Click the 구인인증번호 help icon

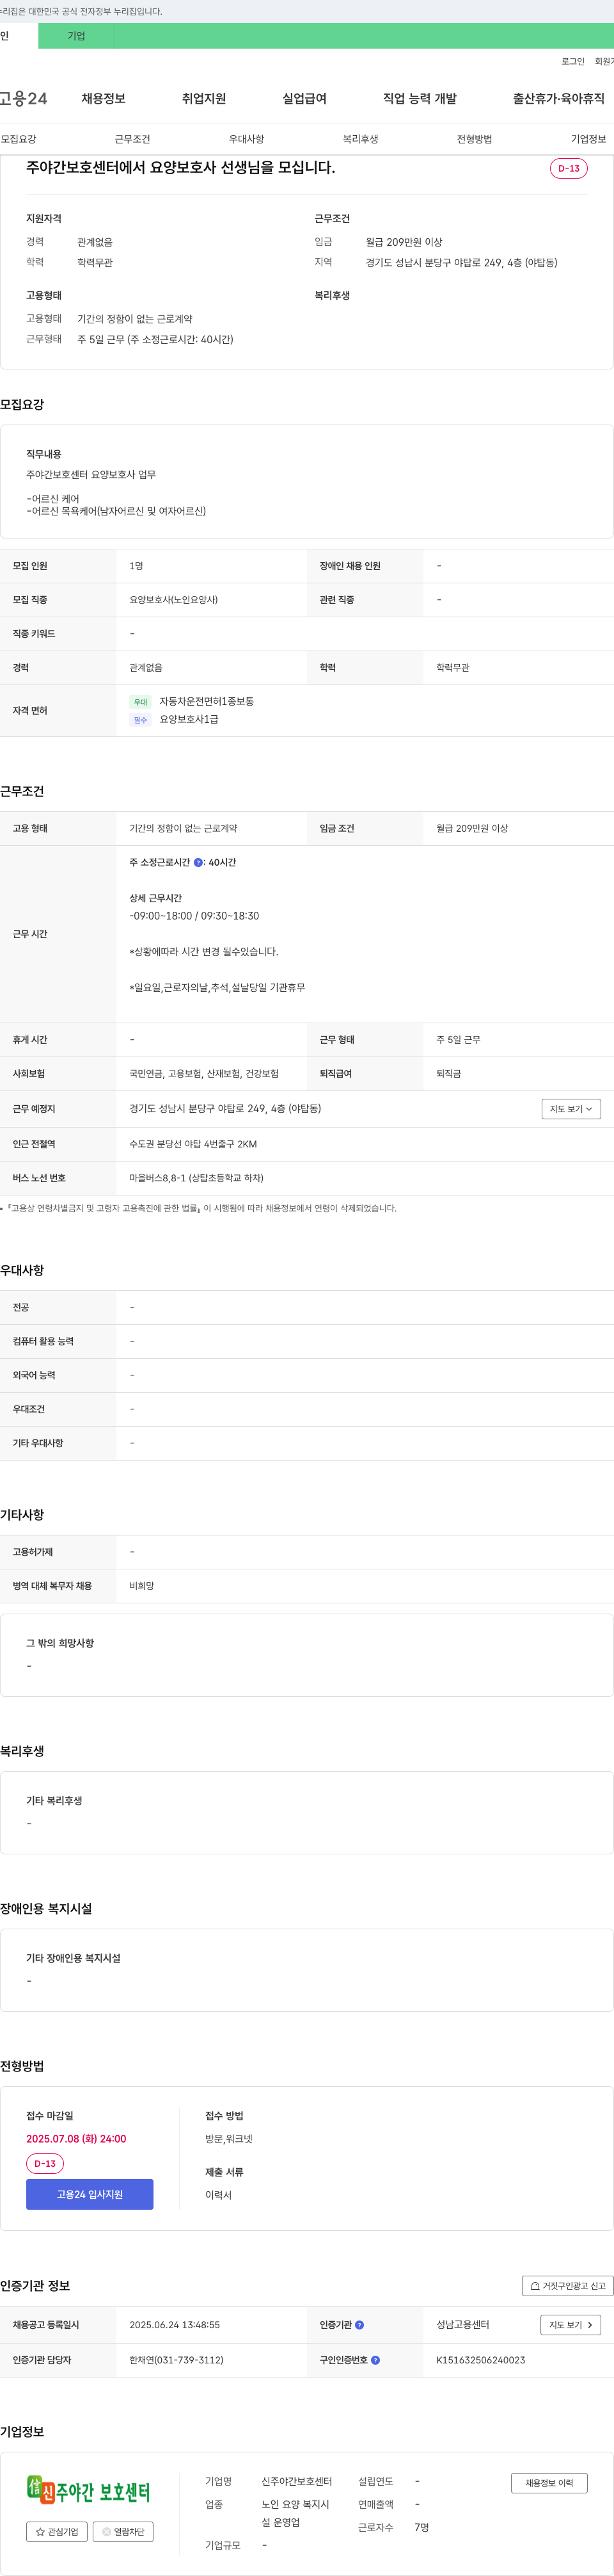click(x=375, y=2360)
